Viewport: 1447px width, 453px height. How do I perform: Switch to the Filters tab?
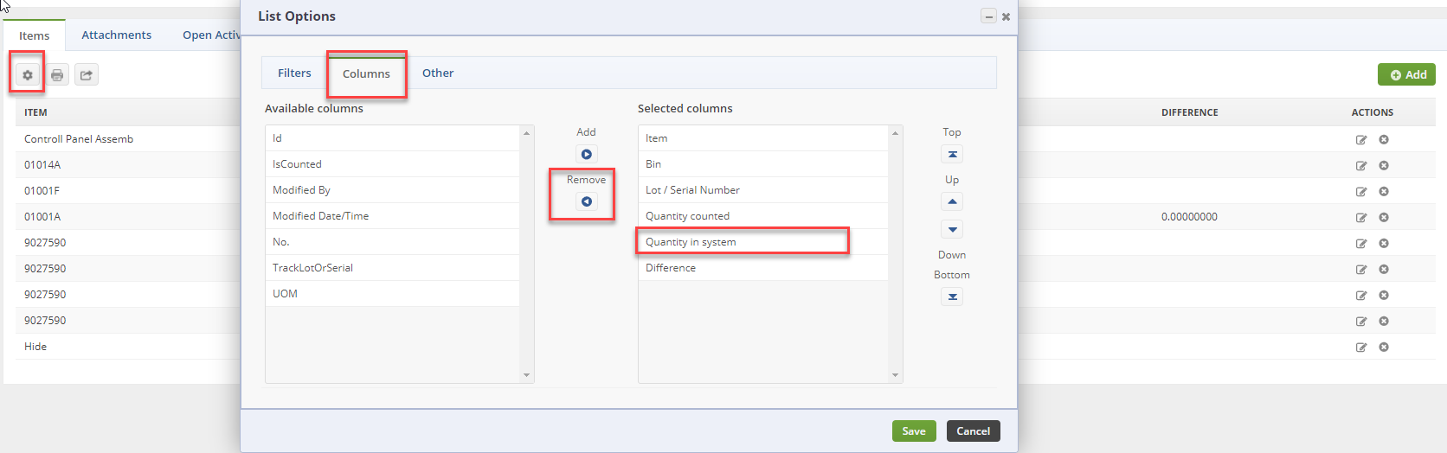[294, 73]
